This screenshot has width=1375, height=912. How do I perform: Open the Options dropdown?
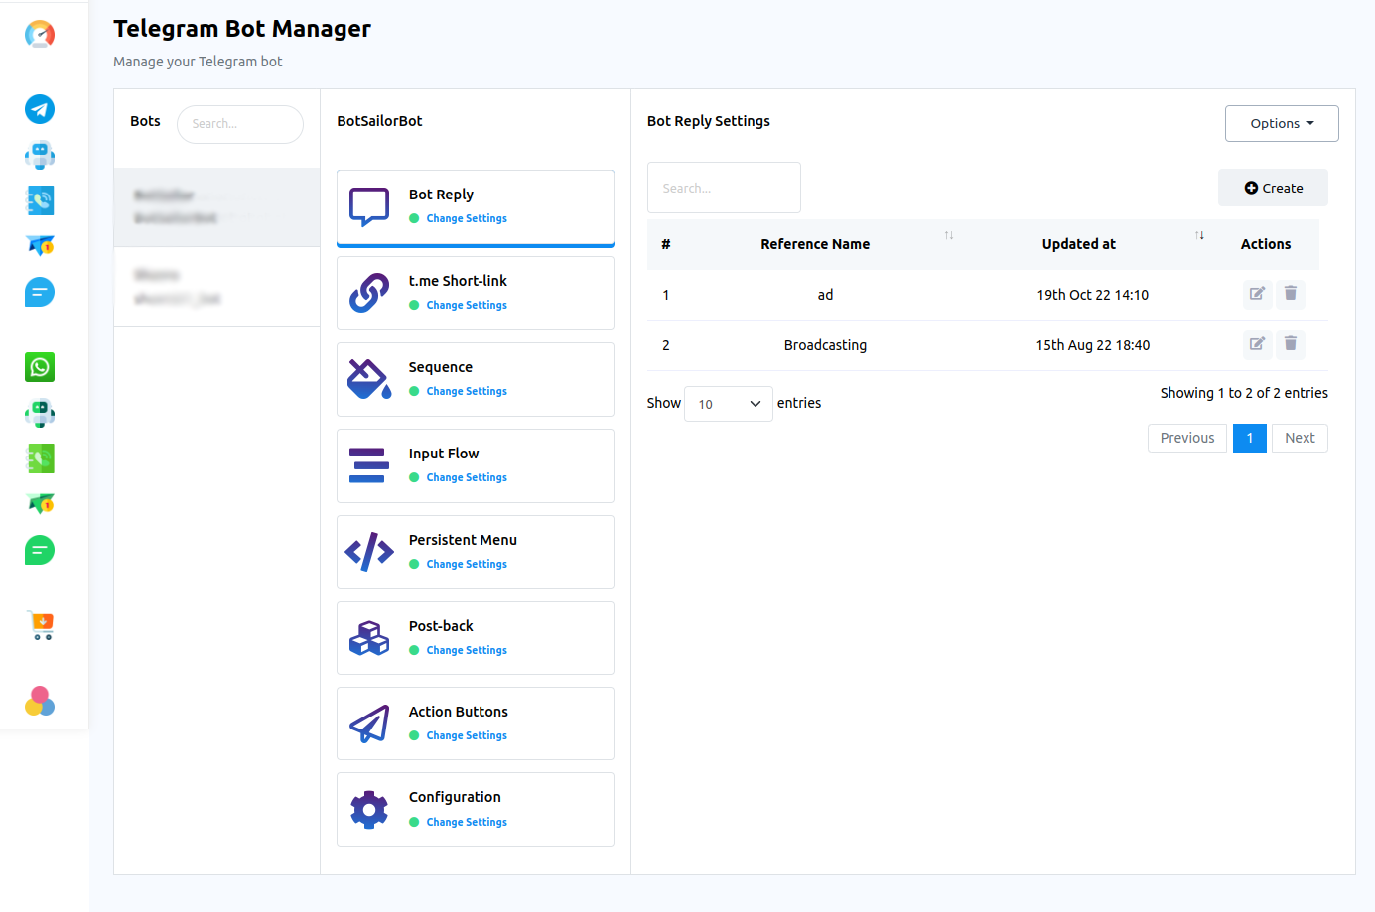1282,123
